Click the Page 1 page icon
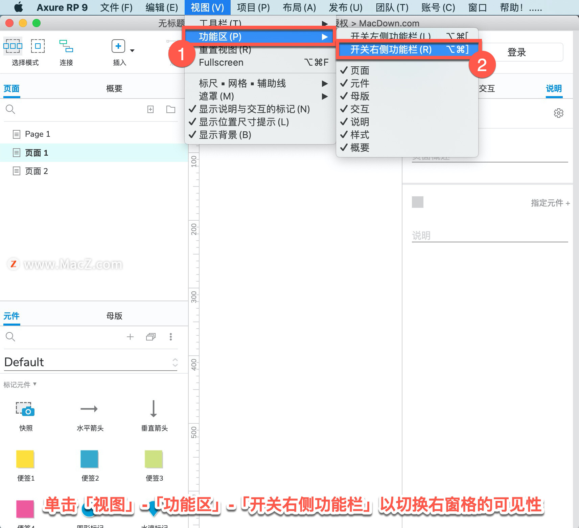This screenshot has width=579, height=528. pyautogui.click(x=16, y=134)
